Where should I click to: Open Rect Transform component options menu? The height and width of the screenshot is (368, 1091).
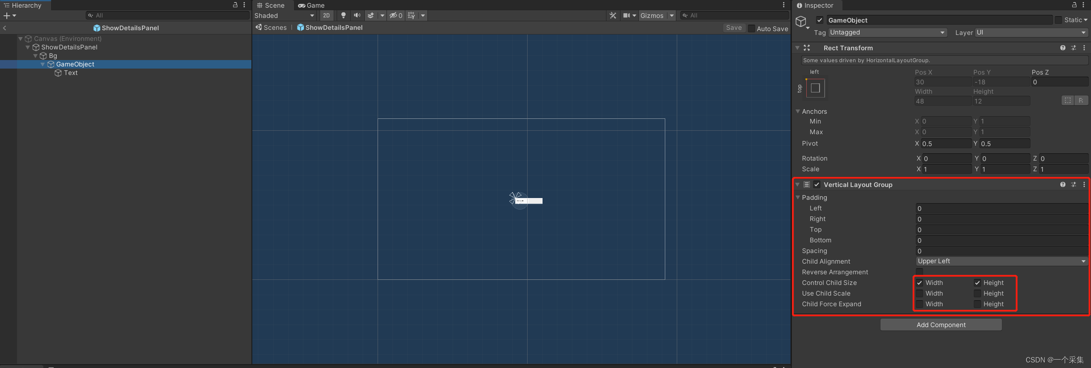coord(1084,48)
